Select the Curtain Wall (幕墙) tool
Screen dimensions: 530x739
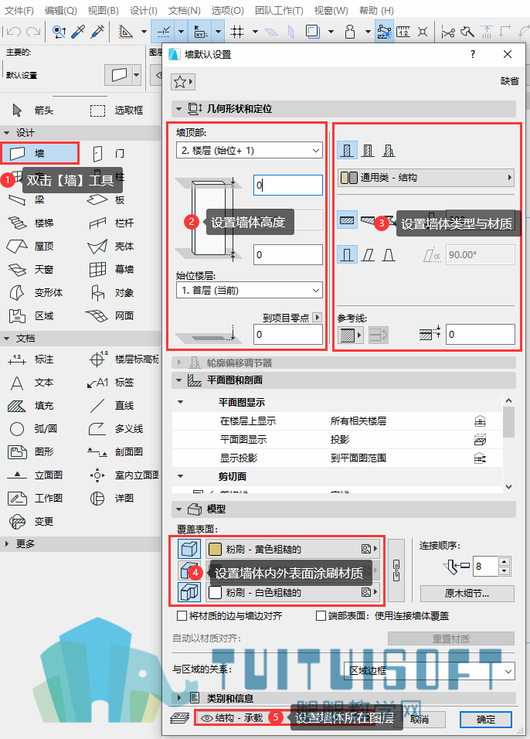click(112, 269)
